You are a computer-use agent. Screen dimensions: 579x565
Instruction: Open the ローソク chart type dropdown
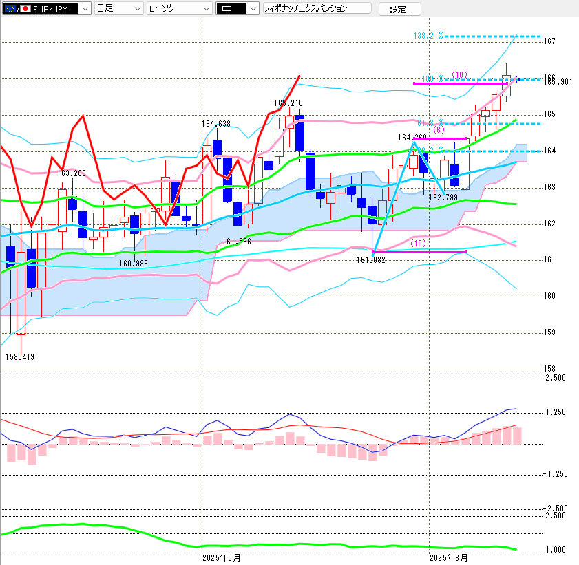point(180,8)
